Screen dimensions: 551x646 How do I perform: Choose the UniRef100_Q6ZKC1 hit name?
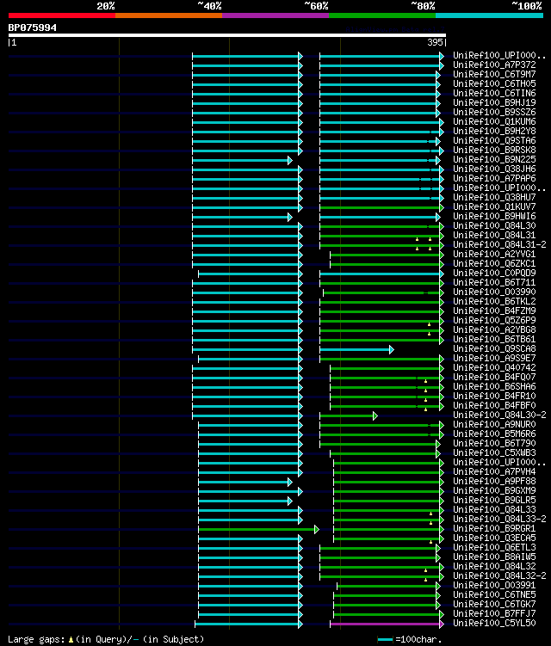(x=494, y=264)
